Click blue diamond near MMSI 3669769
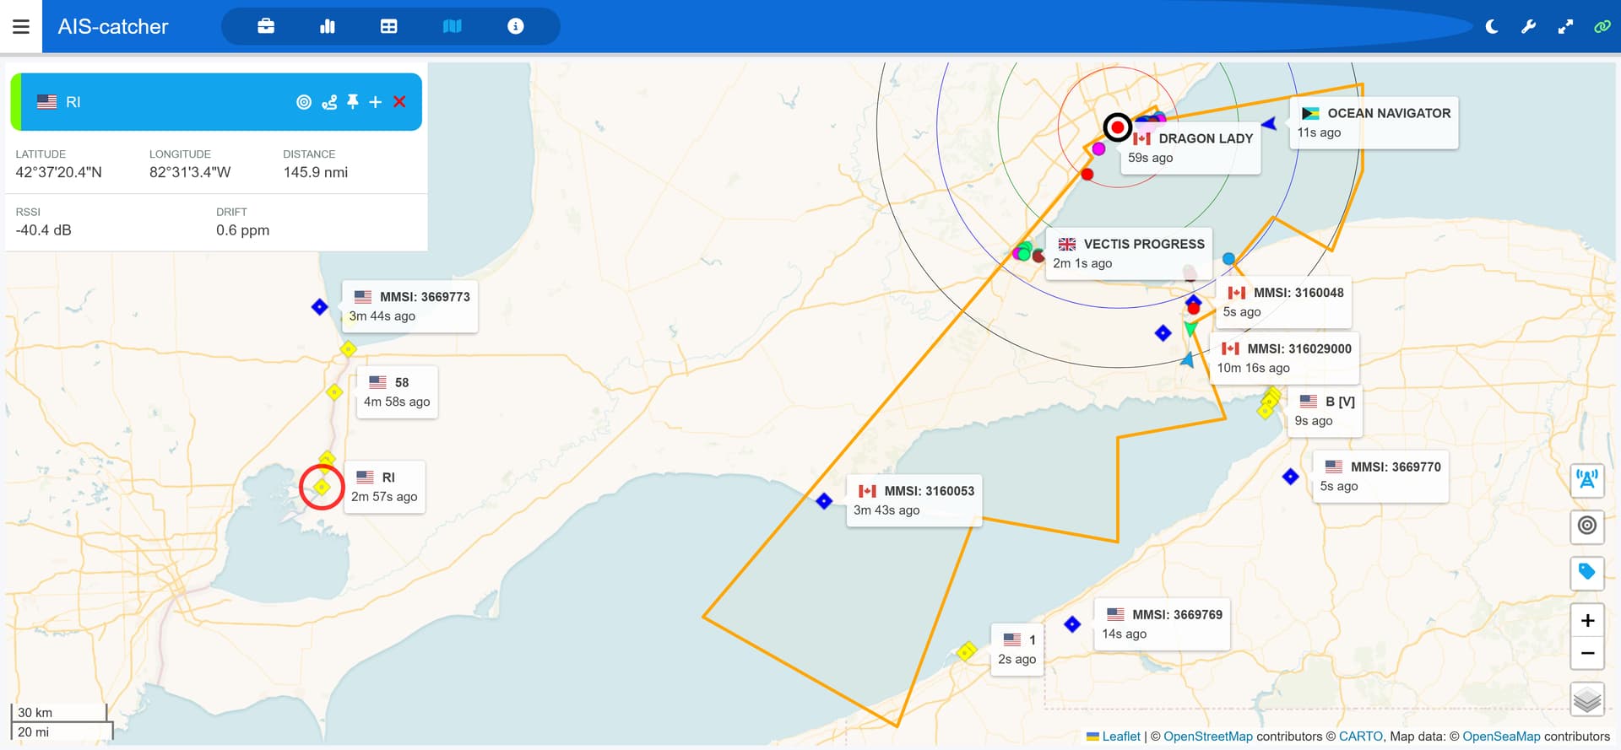 click(1072, 624)
